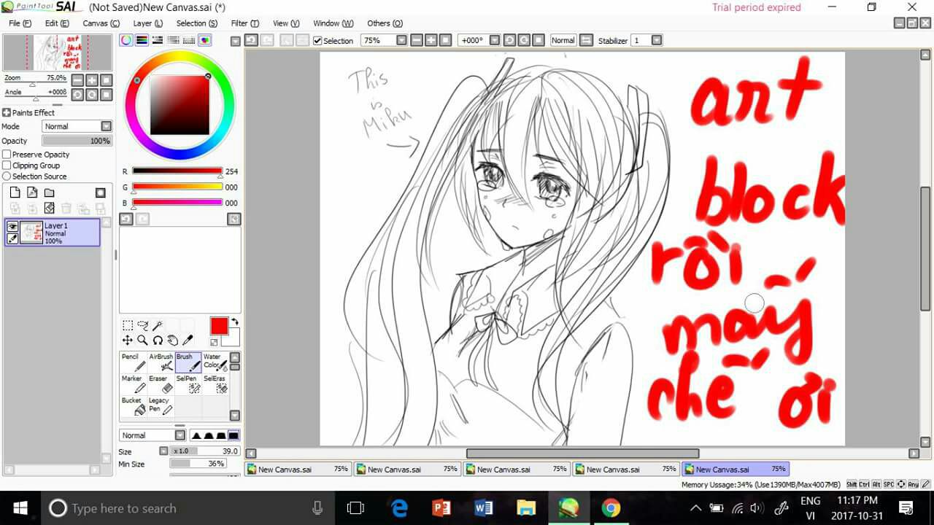
Task: Reset canvas rotation in the navigator
Action: (x=107, y=95)
